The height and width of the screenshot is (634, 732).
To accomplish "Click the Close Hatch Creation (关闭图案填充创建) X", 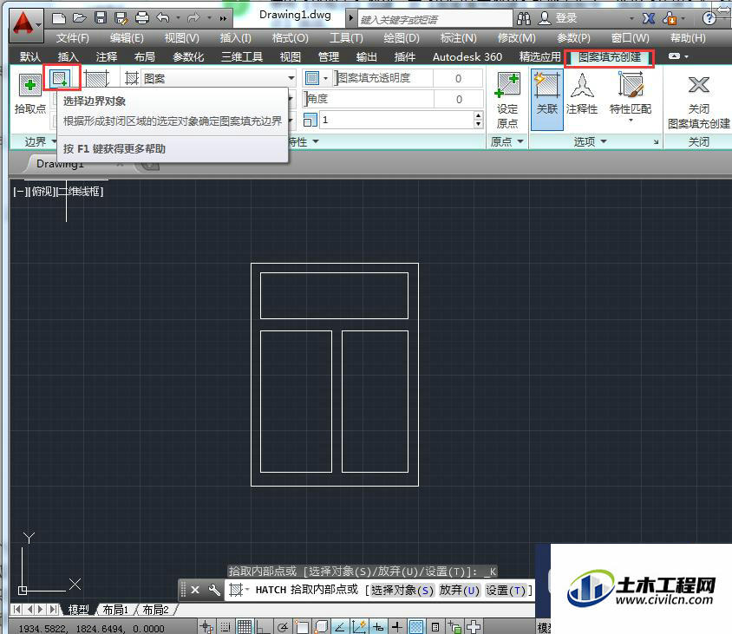I will (698, 85).
